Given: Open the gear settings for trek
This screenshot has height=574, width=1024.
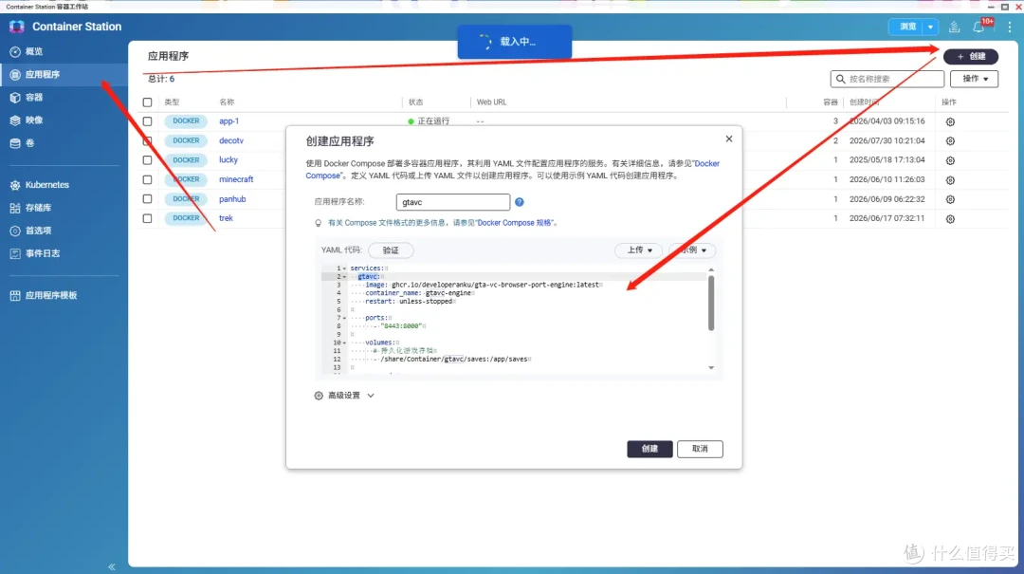Looking at the screenshot, I should click(950, 219).
